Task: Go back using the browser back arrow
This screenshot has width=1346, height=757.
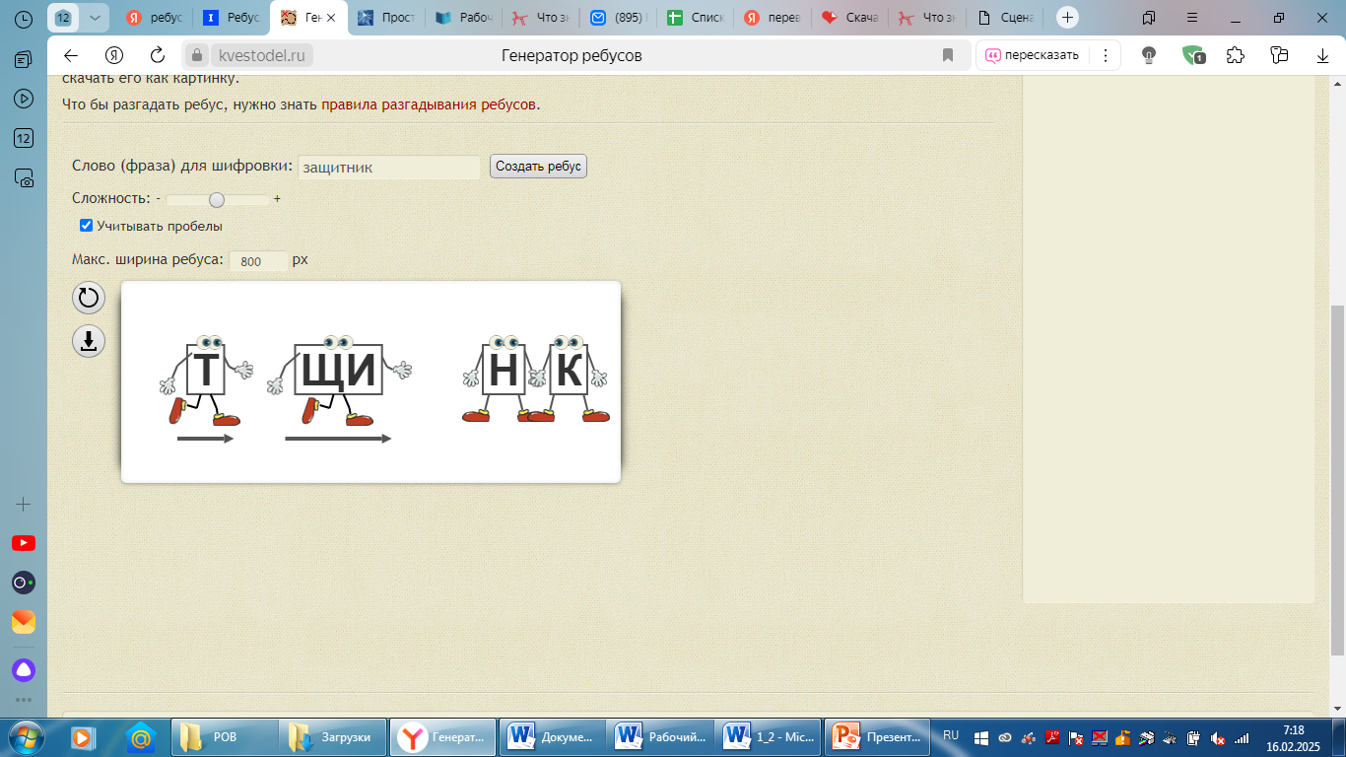Action: click(x=71, y=55)
